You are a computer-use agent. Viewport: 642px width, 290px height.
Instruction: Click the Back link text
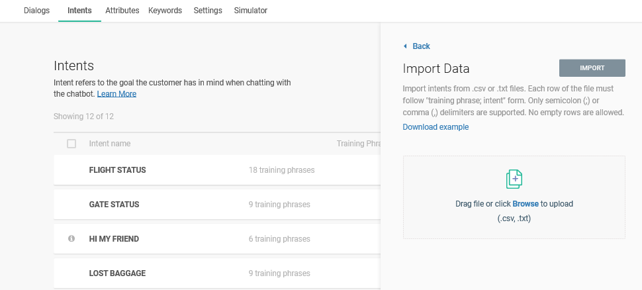(421, 46)
